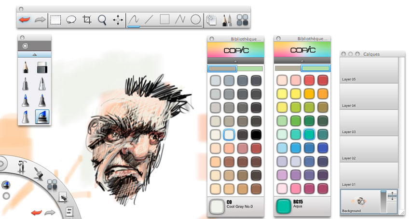This screenshot has height=219, width=410.
Task: Pick the selected blue chisel marker brush
Action: (42, 116)
